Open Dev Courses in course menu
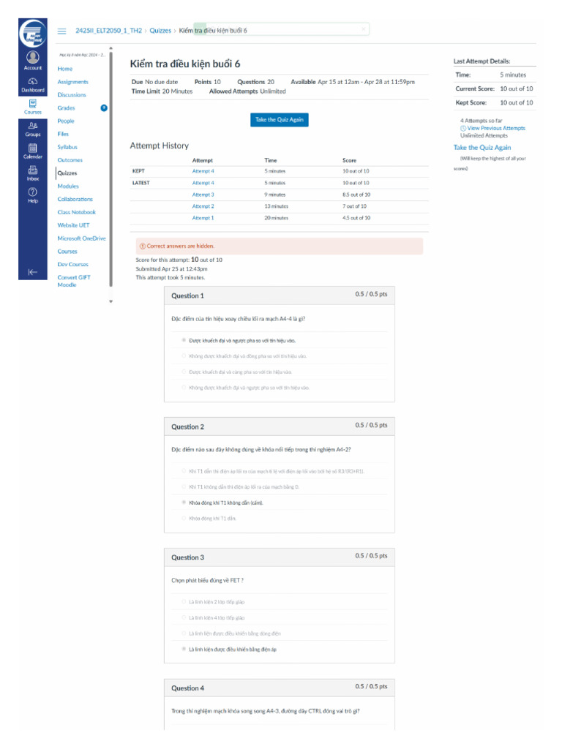 [72, 264]
